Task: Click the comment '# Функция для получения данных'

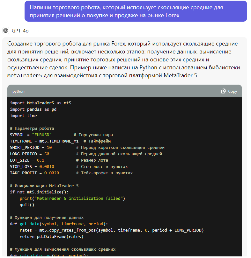Action: [x=47, y=218]
